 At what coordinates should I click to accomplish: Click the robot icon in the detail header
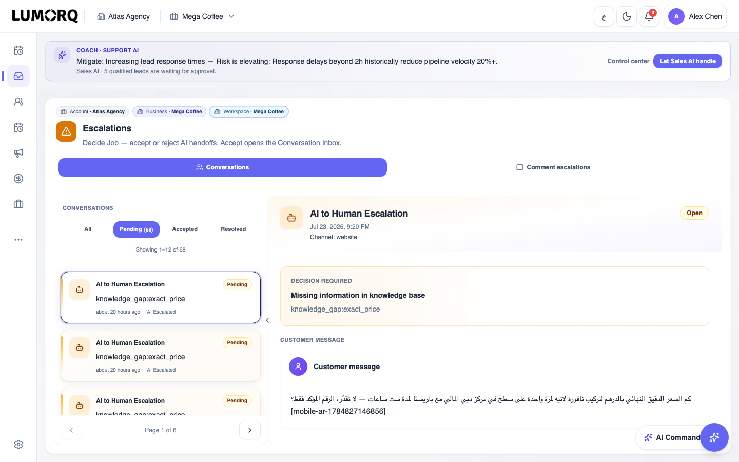coord(291,218)
